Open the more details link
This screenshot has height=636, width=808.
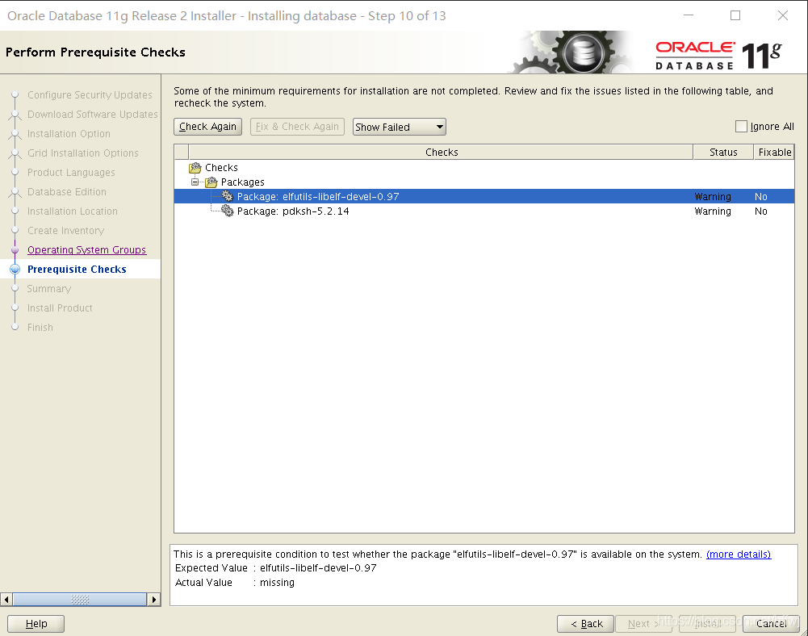(739, 554)
